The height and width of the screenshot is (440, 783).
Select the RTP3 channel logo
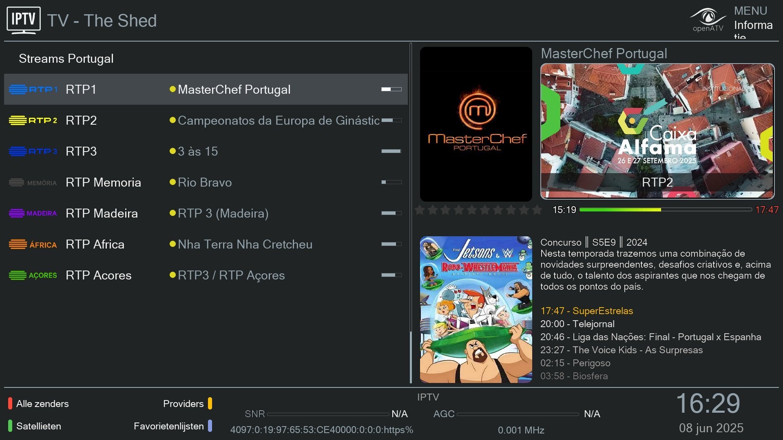33,151
